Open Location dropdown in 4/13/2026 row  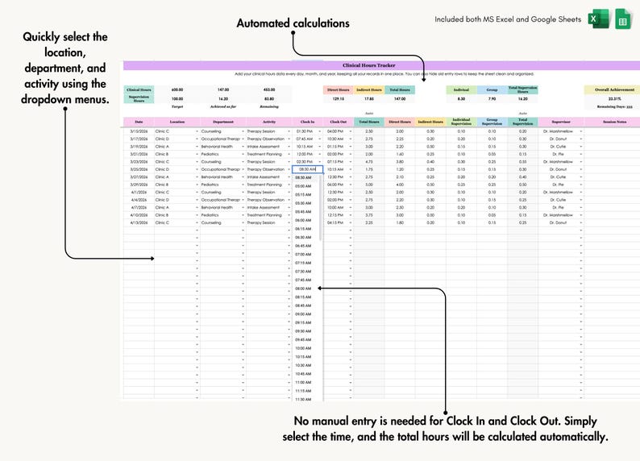[197, 222]
